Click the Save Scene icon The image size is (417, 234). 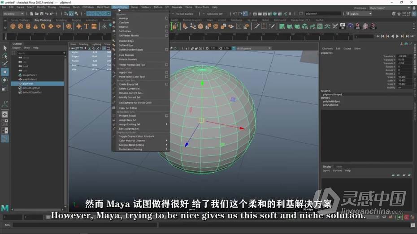(x=42, y=13)
